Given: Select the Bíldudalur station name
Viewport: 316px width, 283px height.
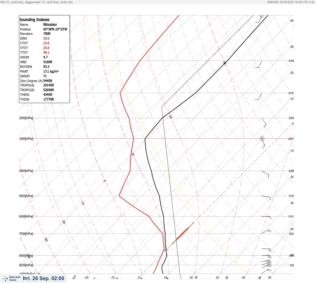Looking at the screenshot, I should point(50,25).
